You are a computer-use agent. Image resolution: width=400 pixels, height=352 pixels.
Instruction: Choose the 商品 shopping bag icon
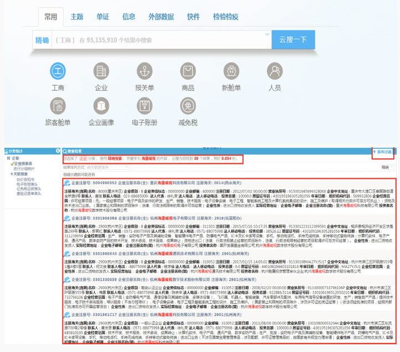click(x=188, y=71)
